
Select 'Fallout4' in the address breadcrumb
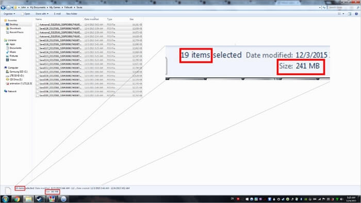68,7
